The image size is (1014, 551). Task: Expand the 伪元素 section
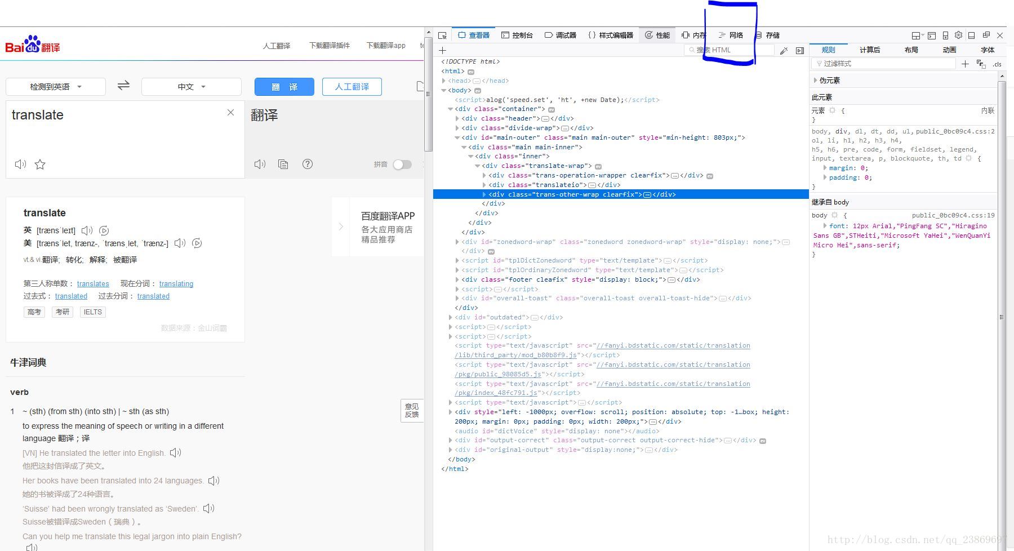pos(816,81)
